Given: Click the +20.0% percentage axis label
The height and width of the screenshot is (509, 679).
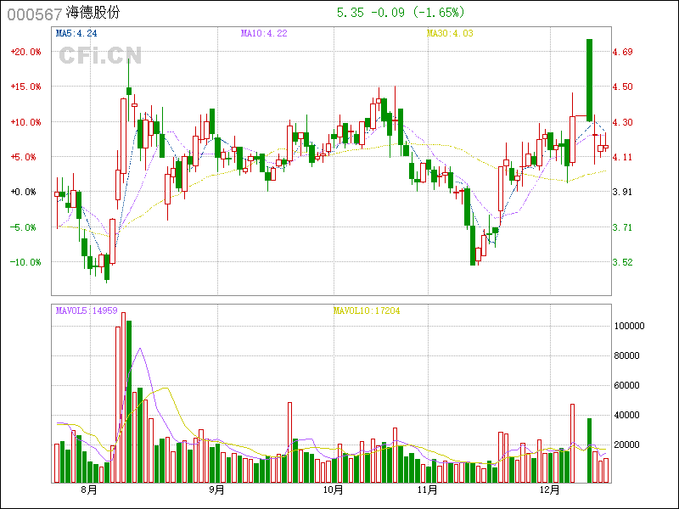Looking at the screenshot, I should pyautogui.click(x=26, y=52).
